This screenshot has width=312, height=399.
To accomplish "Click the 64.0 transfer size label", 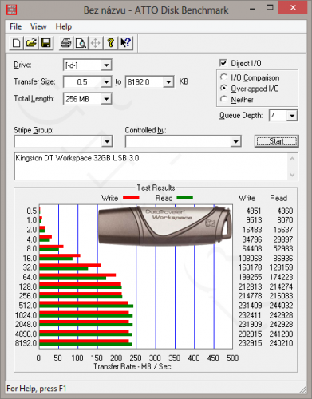I will (30, 277).
